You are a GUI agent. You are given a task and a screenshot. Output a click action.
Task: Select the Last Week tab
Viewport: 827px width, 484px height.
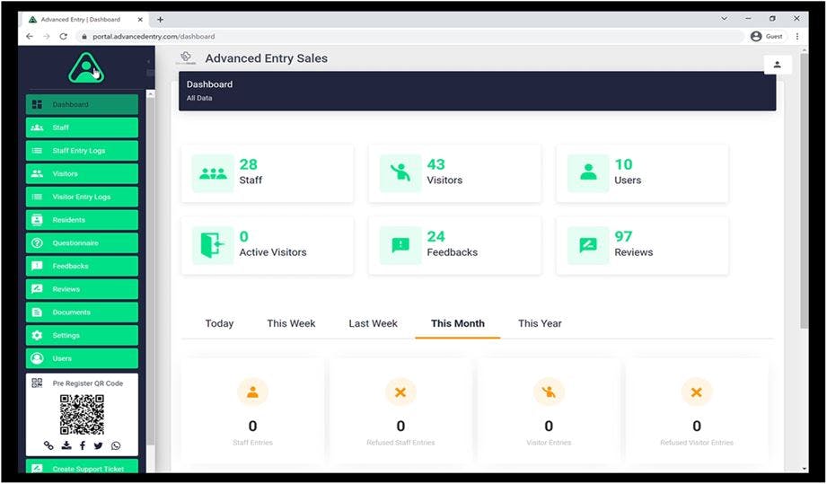[373, 324]
